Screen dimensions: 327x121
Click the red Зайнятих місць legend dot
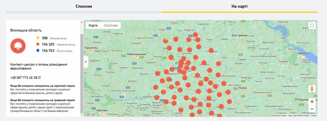38,44
